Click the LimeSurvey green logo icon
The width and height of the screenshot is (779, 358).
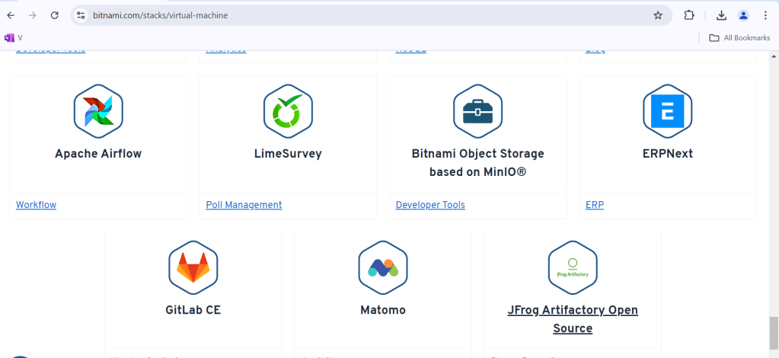coord(288,111)
